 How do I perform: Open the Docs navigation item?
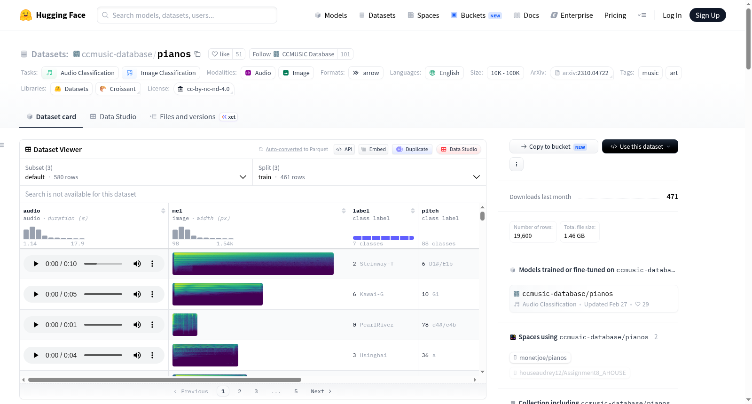pyautogui.click(x=526, y=15)
